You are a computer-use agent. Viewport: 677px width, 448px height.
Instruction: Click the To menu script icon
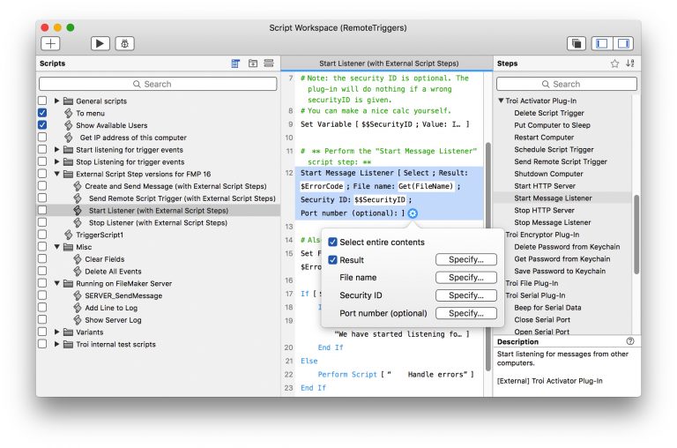[x=68, y=113]
